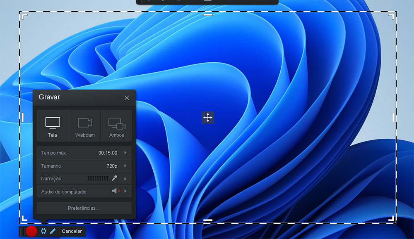Select the pencil draw tool icon
This screenshot has height=239, width=414.
pos(53,231)
